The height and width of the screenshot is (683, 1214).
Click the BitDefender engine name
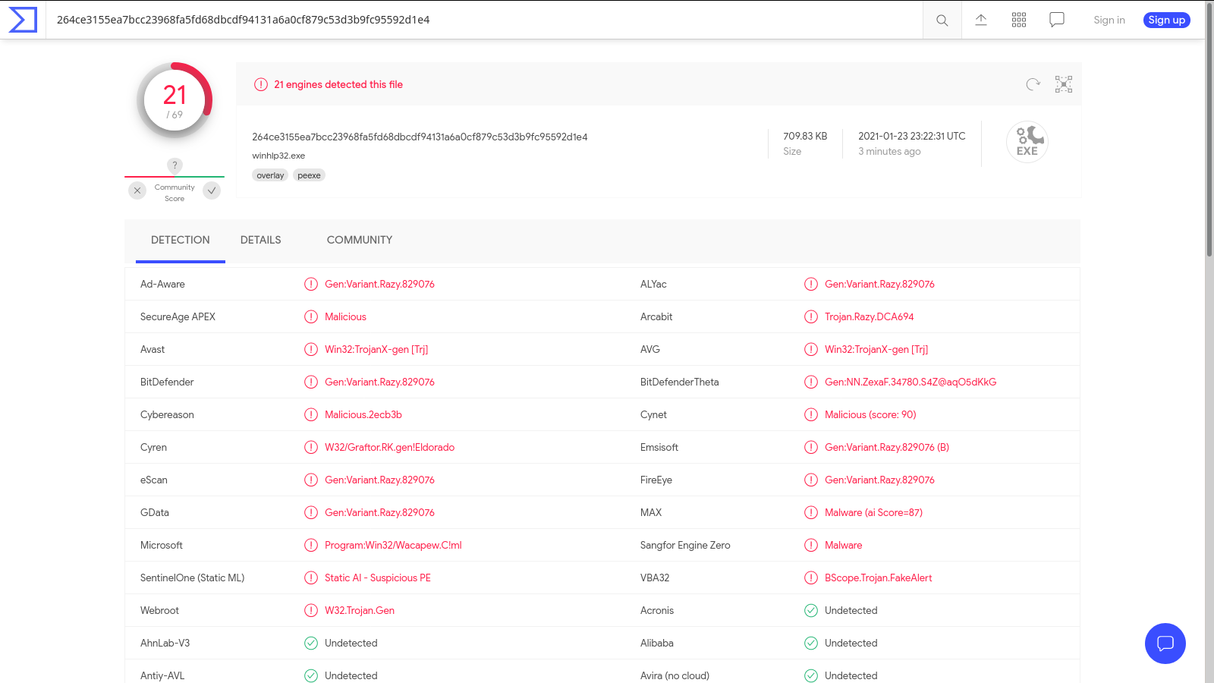(x=167, y=382)
